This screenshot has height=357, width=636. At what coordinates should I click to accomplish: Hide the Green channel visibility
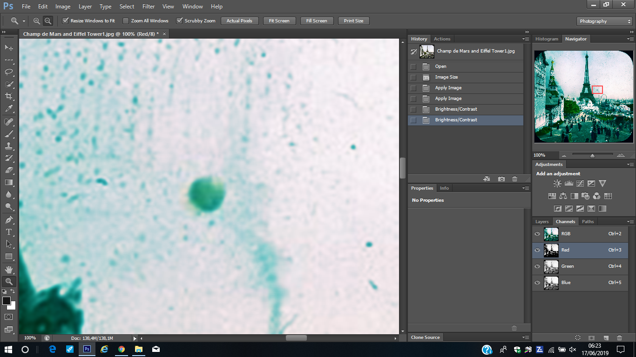pyautogui.click(x=537, y=266)
